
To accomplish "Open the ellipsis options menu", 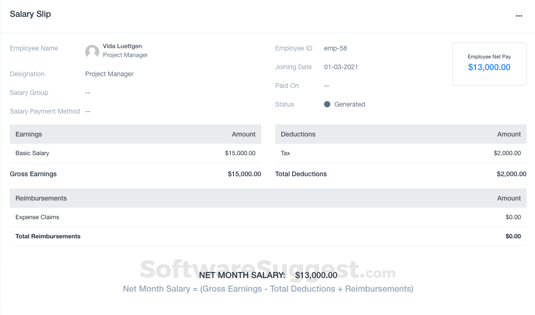I will (x=519, y=15).
